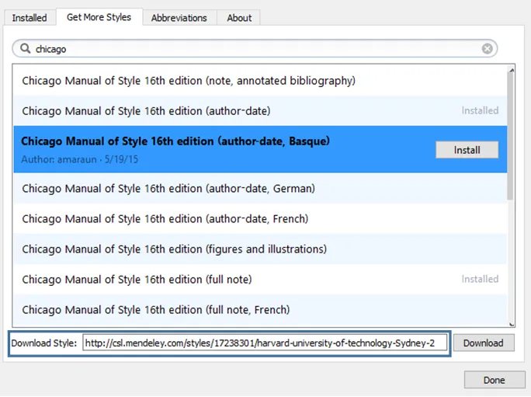Click the Installed label on the full note row

click(x=480, y=279)
